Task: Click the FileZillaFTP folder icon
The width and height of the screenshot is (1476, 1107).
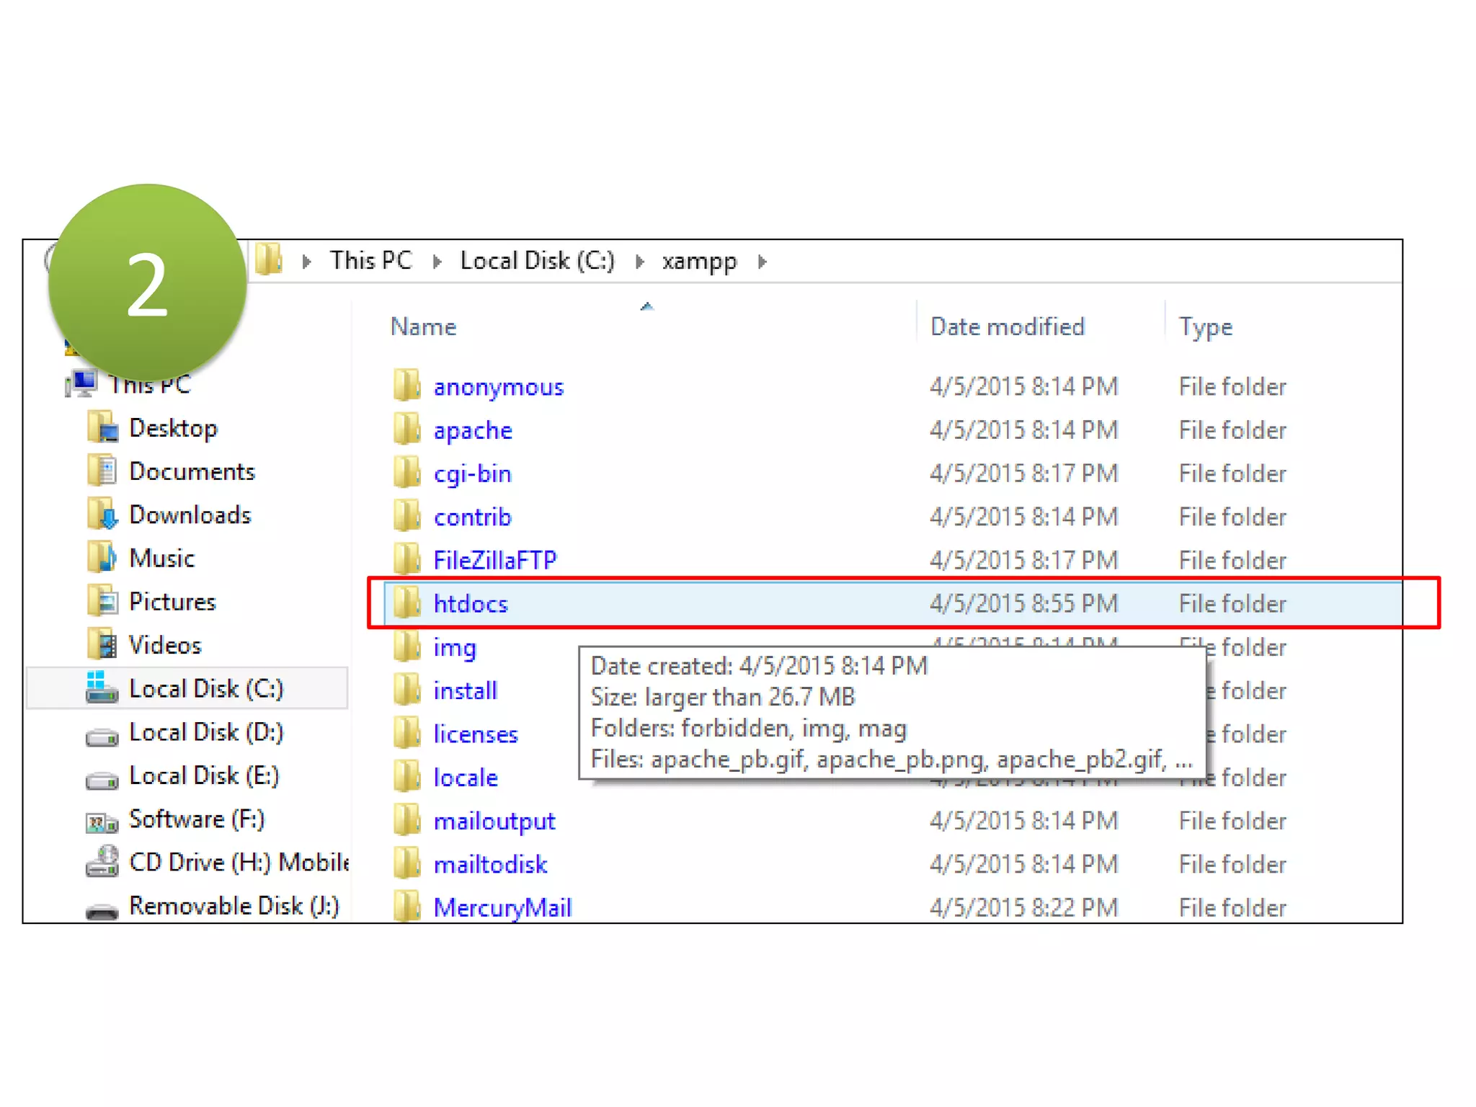Action: coord(407,560)
